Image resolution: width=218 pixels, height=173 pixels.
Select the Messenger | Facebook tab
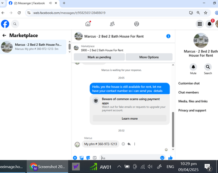(x=29, y=3)
